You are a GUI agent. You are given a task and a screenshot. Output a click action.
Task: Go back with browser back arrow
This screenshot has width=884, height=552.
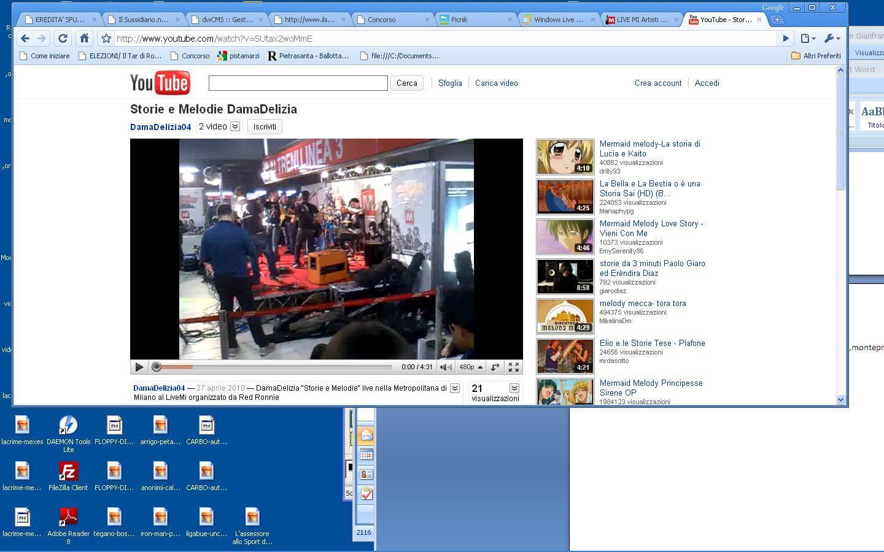[25, 38]
